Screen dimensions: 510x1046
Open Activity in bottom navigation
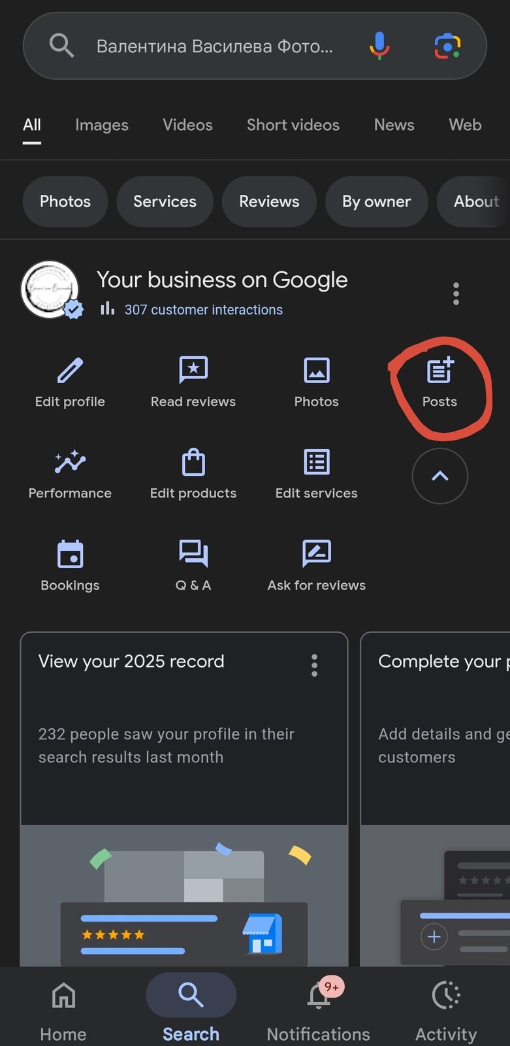(x=446, y=1012)
